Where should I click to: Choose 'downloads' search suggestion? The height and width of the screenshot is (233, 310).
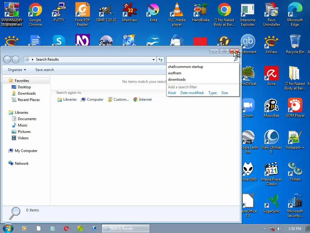(203, 79)
